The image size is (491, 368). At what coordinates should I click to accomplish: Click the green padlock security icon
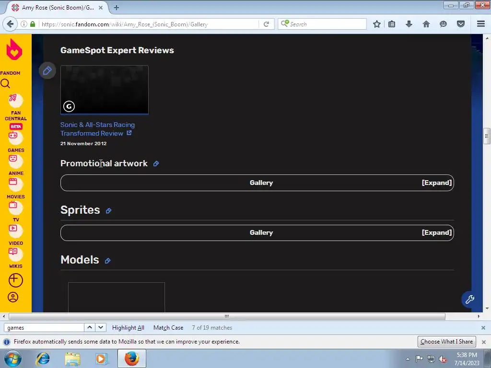(33, 24)
